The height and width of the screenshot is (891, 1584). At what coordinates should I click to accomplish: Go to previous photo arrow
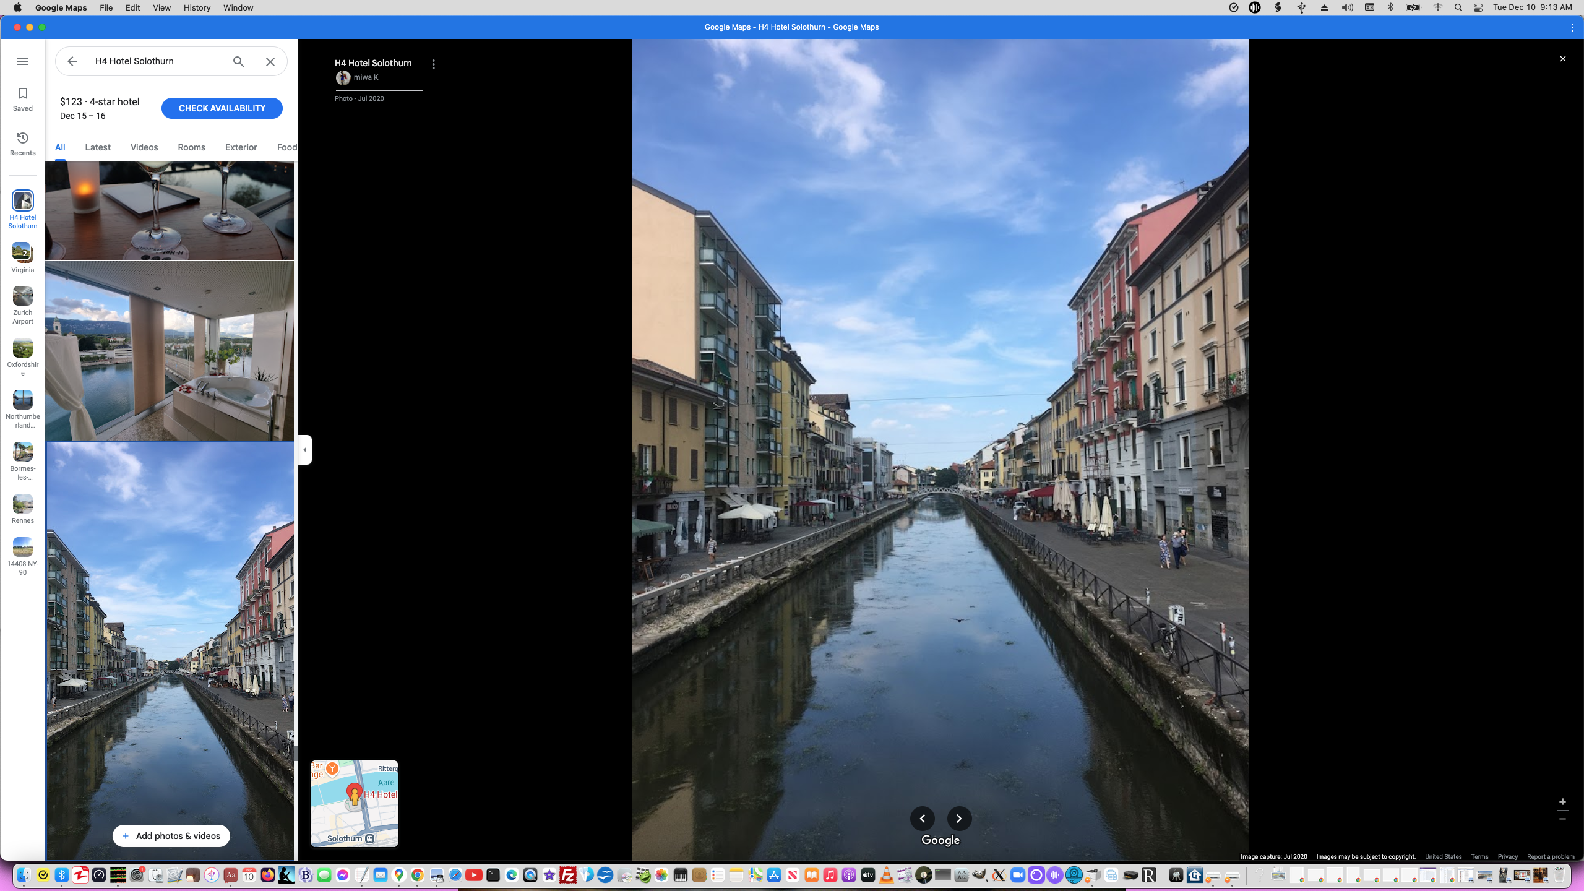922,819
